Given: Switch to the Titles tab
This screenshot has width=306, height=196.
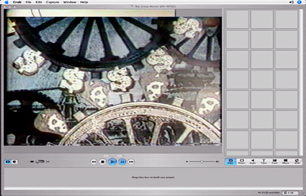Looking at the screenshot, I should [264, 162].
